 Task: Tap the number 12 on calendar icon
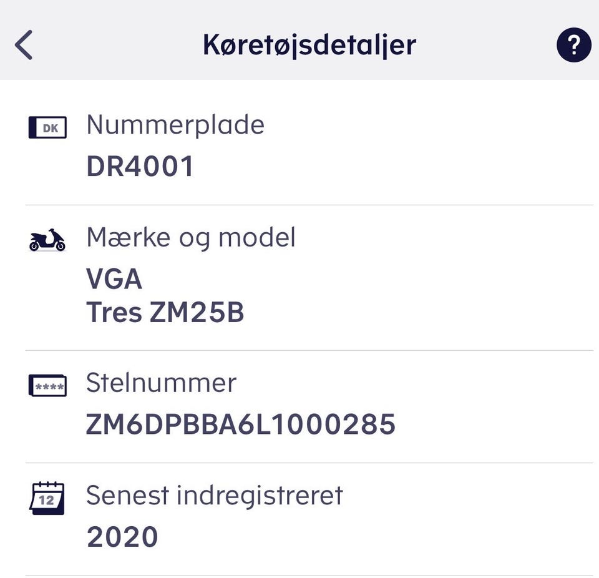coord(47,501)
